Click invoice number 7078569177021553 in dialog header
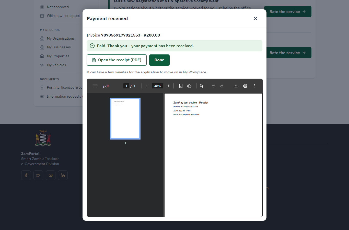349x230 pixels. (x=121, y=35)
